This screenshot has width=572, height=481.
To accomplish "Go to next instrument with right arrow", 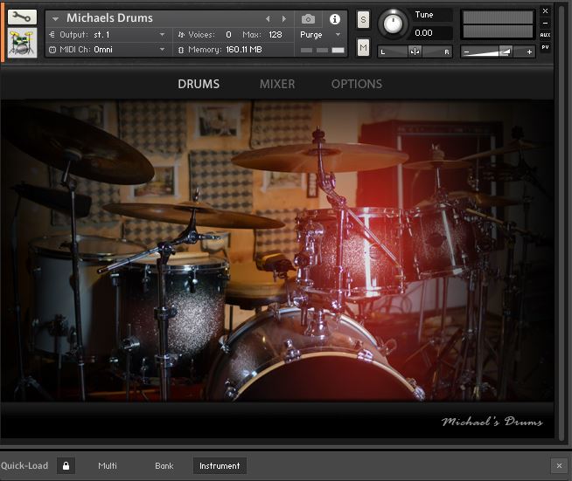I will pyautogui.click(x=283, y=18).
